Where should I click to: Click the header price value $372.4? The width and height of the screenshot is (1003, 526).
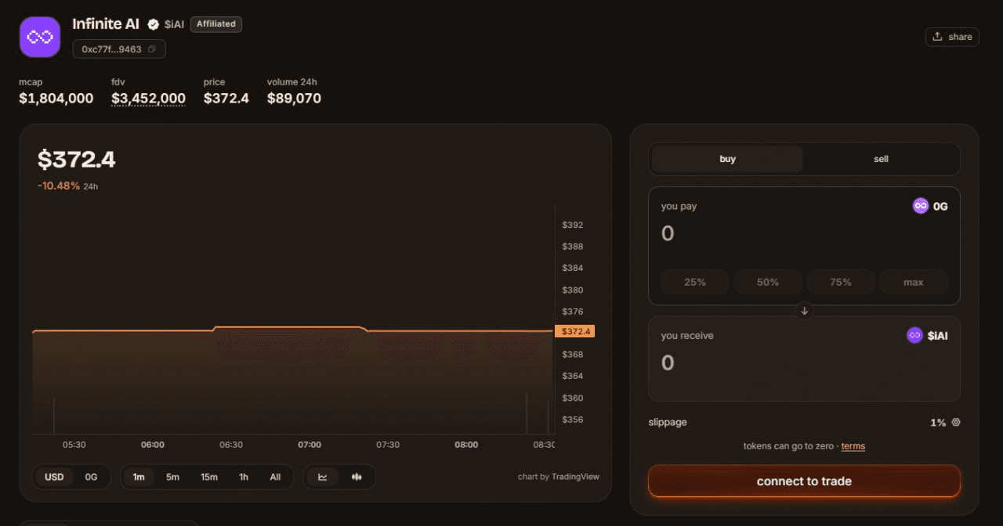[226, 99]
